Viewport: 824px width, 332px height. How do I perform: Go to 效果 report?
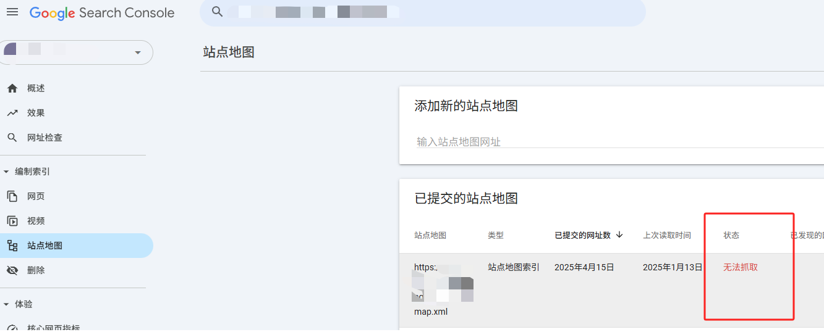point(36,113)
